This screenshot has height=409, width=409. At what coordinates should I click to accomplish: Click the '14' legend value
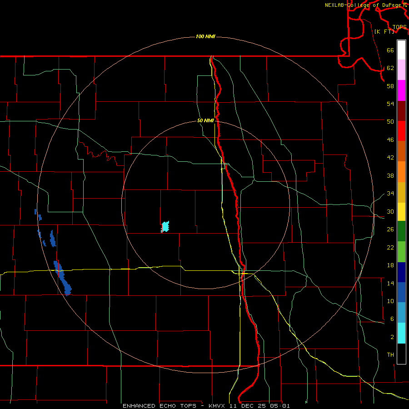pyautogui.click(x=390, y=283)
